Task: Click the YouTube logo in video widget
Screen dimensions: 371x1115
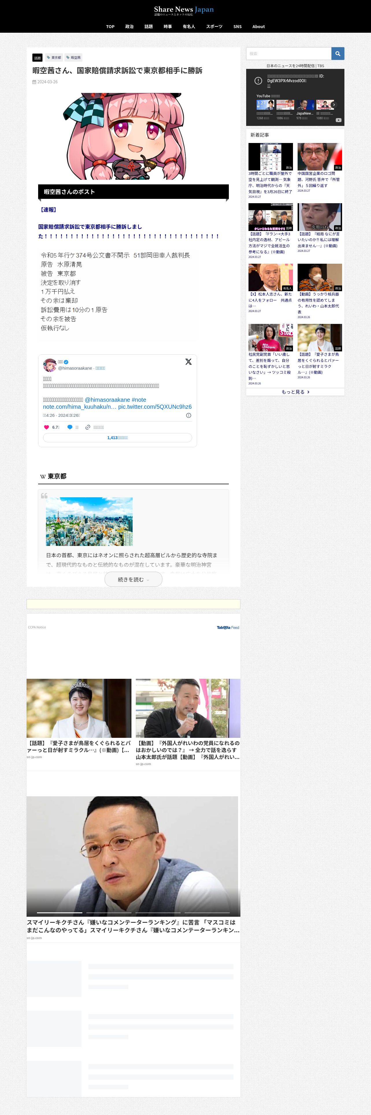Action: click(339, 120)
